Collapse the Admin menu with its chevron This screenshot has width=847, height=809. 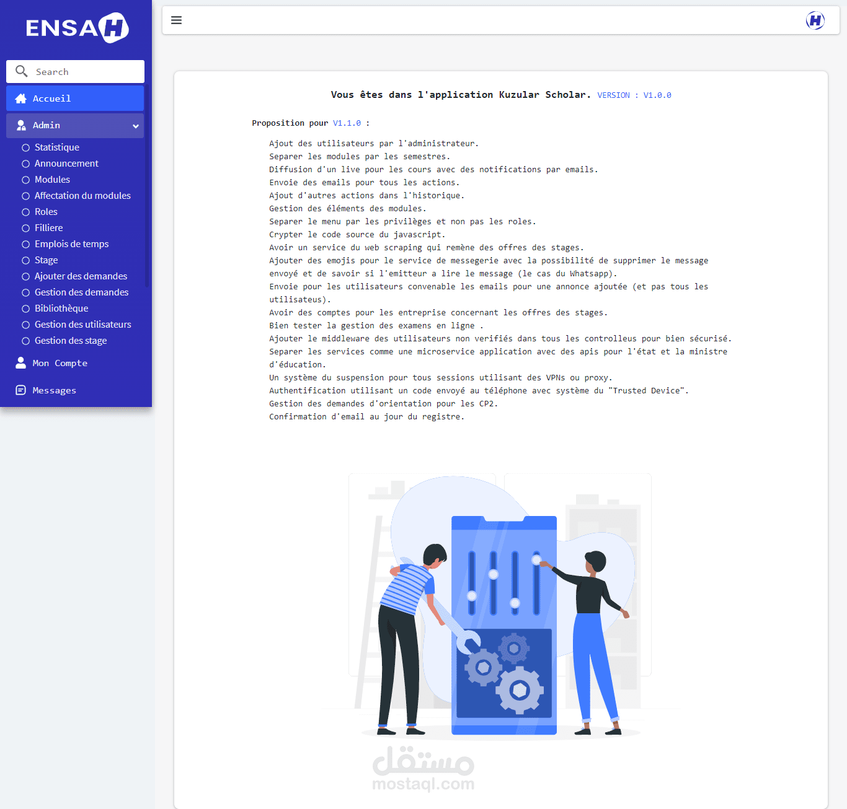(136, 126)
